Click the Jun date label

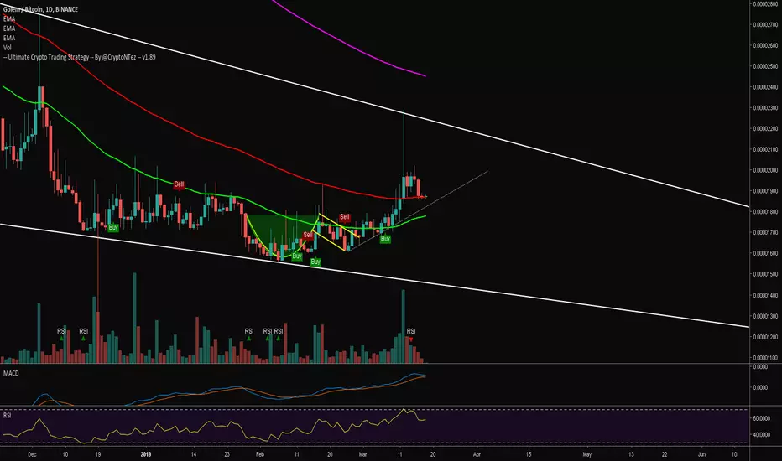pos(701,454)
